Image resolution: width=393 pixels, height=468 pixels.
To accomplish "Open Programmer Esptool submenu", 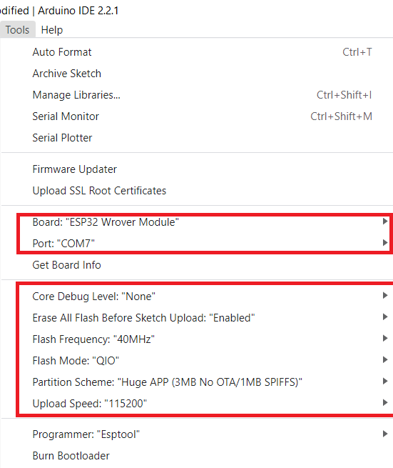I will click(x=197, y=435).
